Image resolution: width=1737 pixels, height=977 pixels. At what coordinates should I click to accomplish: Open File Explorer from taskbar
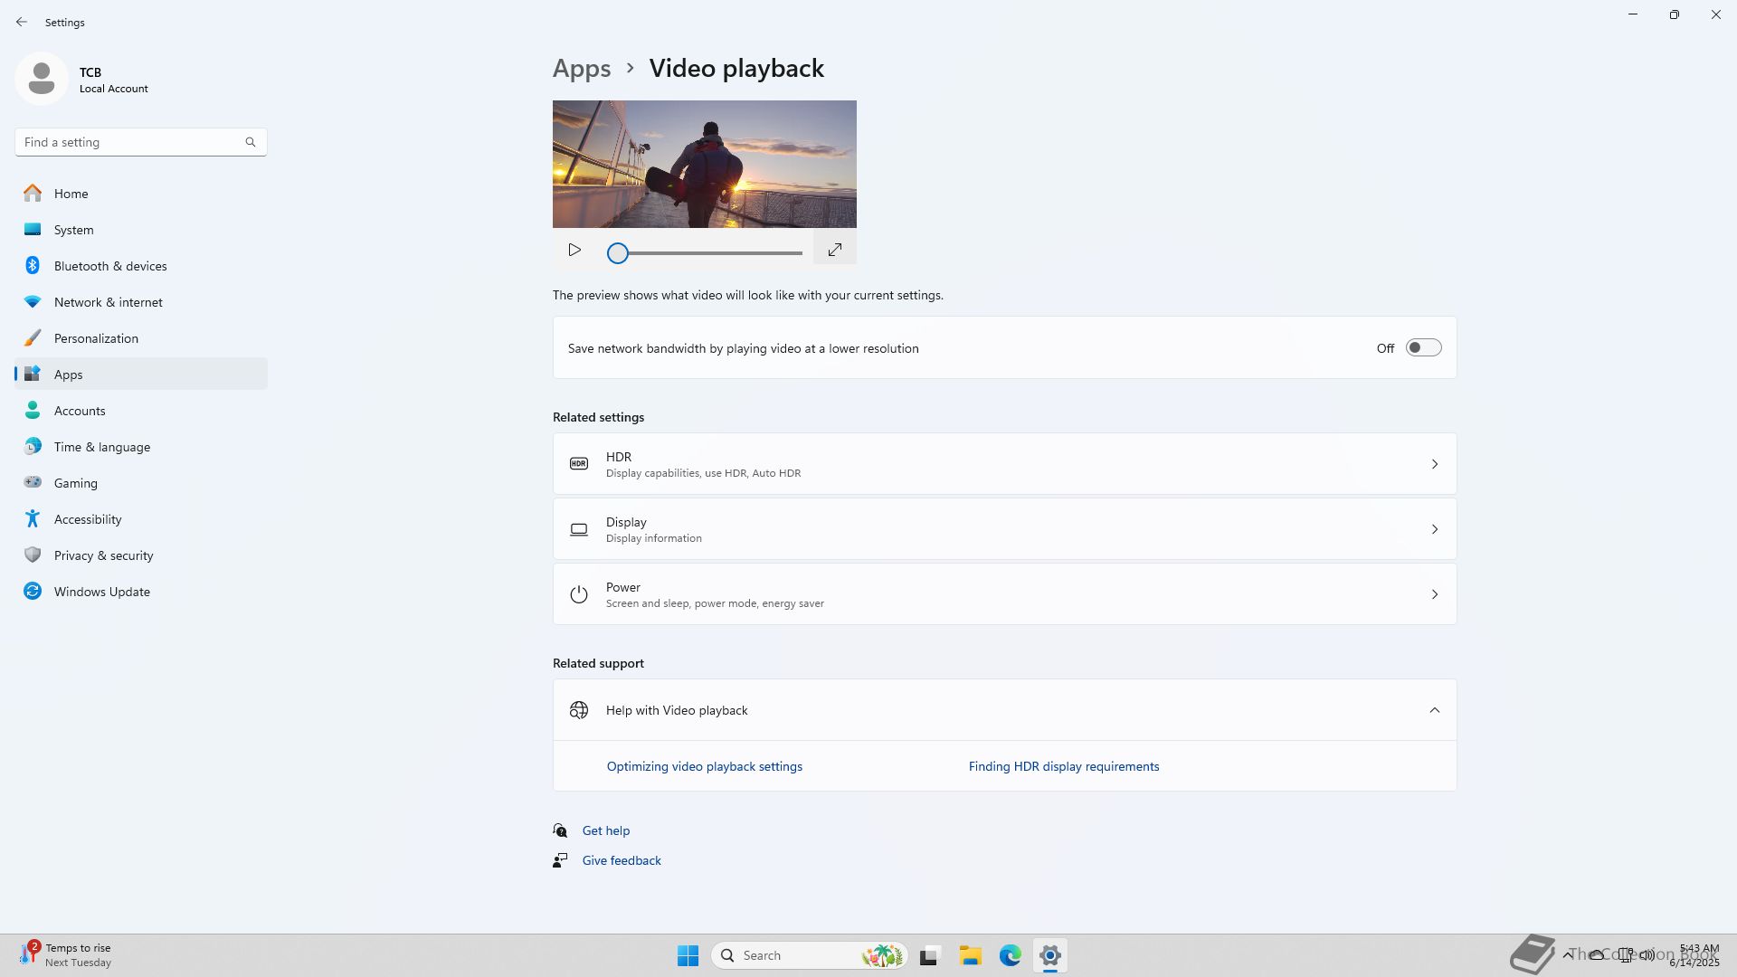click(x=970, y=955)
